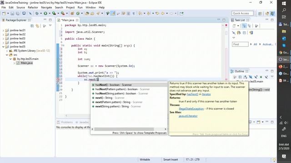Open New wizard dropdown arrow
This screenshot has height=163, width=291.
pyautogui.click(x=8, y=14)
